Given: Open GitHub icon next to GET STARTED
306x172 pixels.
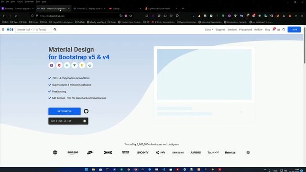Looking at the screenshot, I should pos(86,111).
